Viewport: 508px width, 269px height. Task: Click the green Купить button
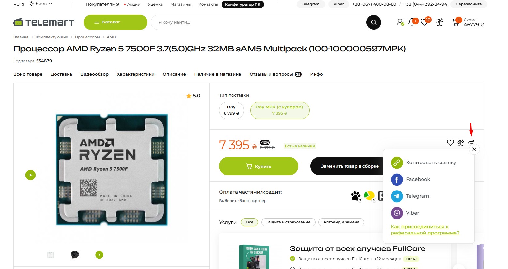(258, 166)
